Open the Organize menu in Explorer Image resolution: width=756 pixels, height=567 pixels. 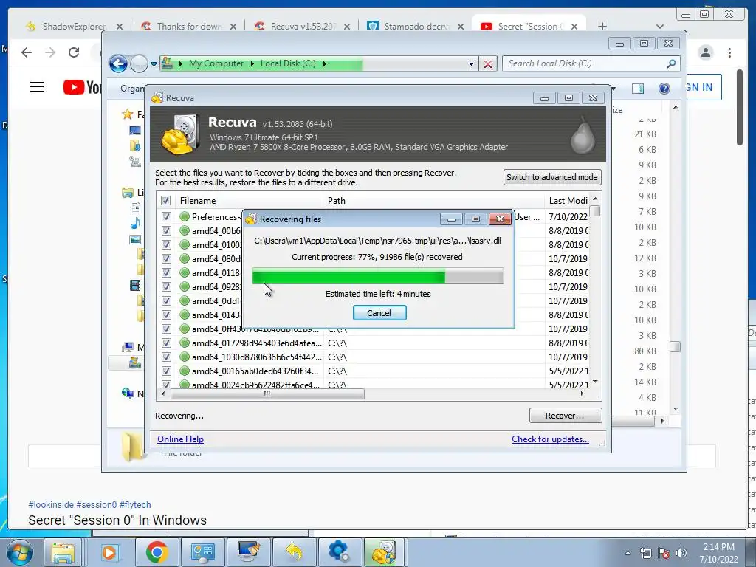tap(132, 89)
